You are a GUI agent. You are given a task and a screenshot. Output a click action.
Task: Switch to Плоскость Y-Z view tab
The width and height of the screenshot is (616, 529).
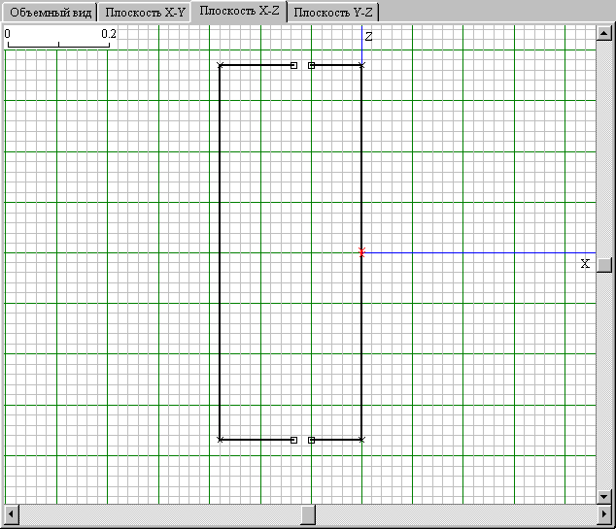(333, 13)
